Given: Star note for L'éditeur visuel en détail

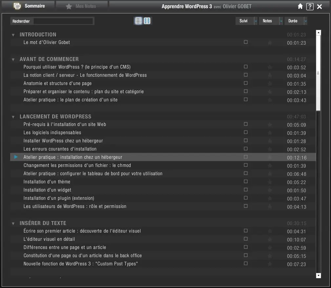Looking at the screenshot, I should 270,240.
